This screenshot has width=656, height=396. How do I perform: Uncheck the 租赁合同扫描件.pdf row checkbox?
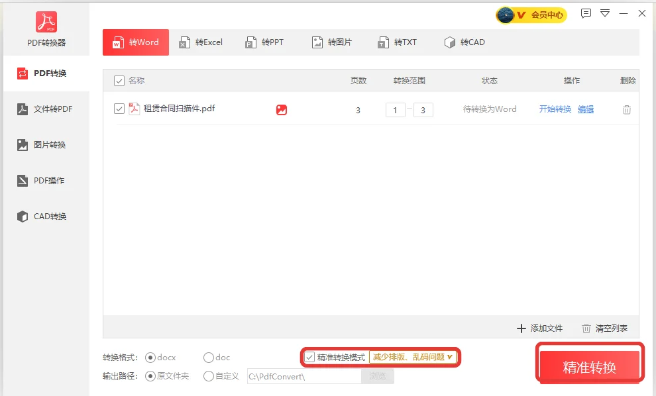(119, 109)
